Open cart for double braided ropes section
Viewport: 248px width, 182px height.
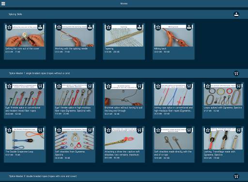[x=236, y=176]
